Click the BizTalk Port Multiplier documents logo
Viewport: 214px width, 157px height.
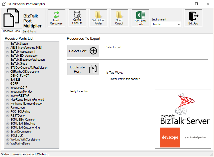pos(11,18)
